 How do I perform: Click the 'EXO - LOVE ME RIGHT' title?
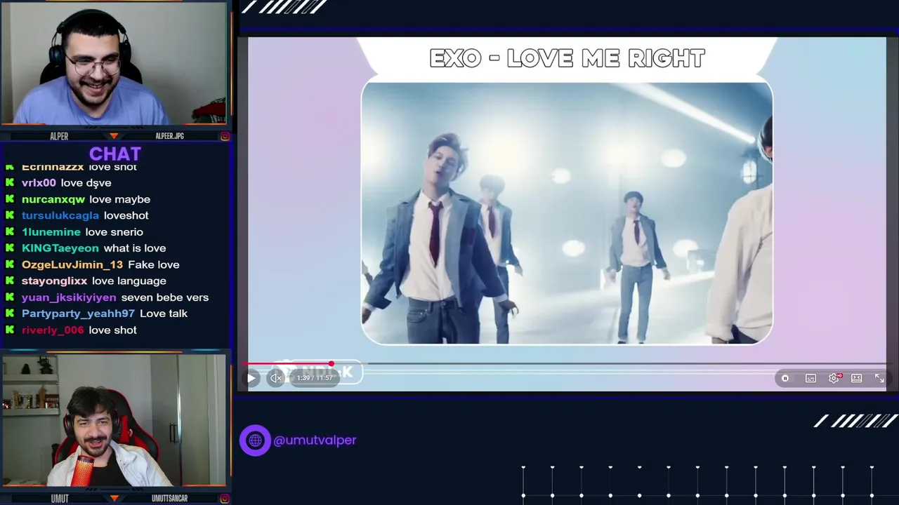[567, 58]
